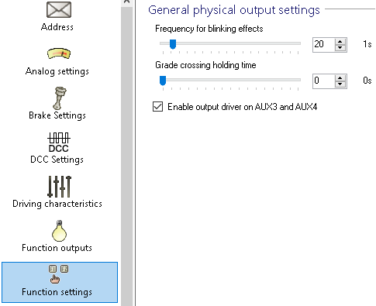The height and width of the screenshot is (306, 376).
Task: Select the Address label in sidebar
Action: point(57,27)
